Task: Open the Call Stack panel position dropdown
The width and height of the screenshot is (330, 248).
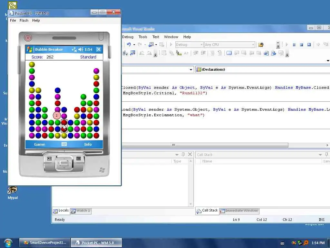Action: point(320,155)
